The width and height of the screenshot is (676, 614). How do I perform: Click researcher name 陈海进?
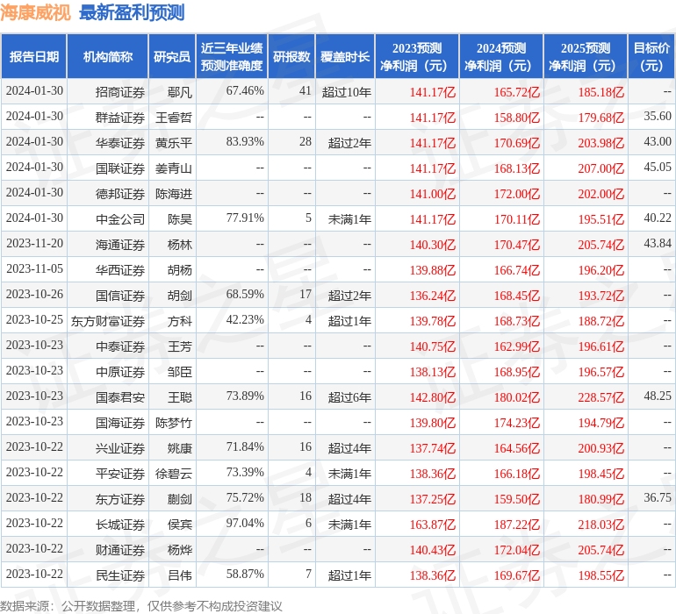[x=174, y=194]
